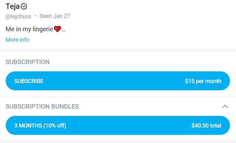
Task: Click the verified badge beside Teja
Action: [24, 6]
